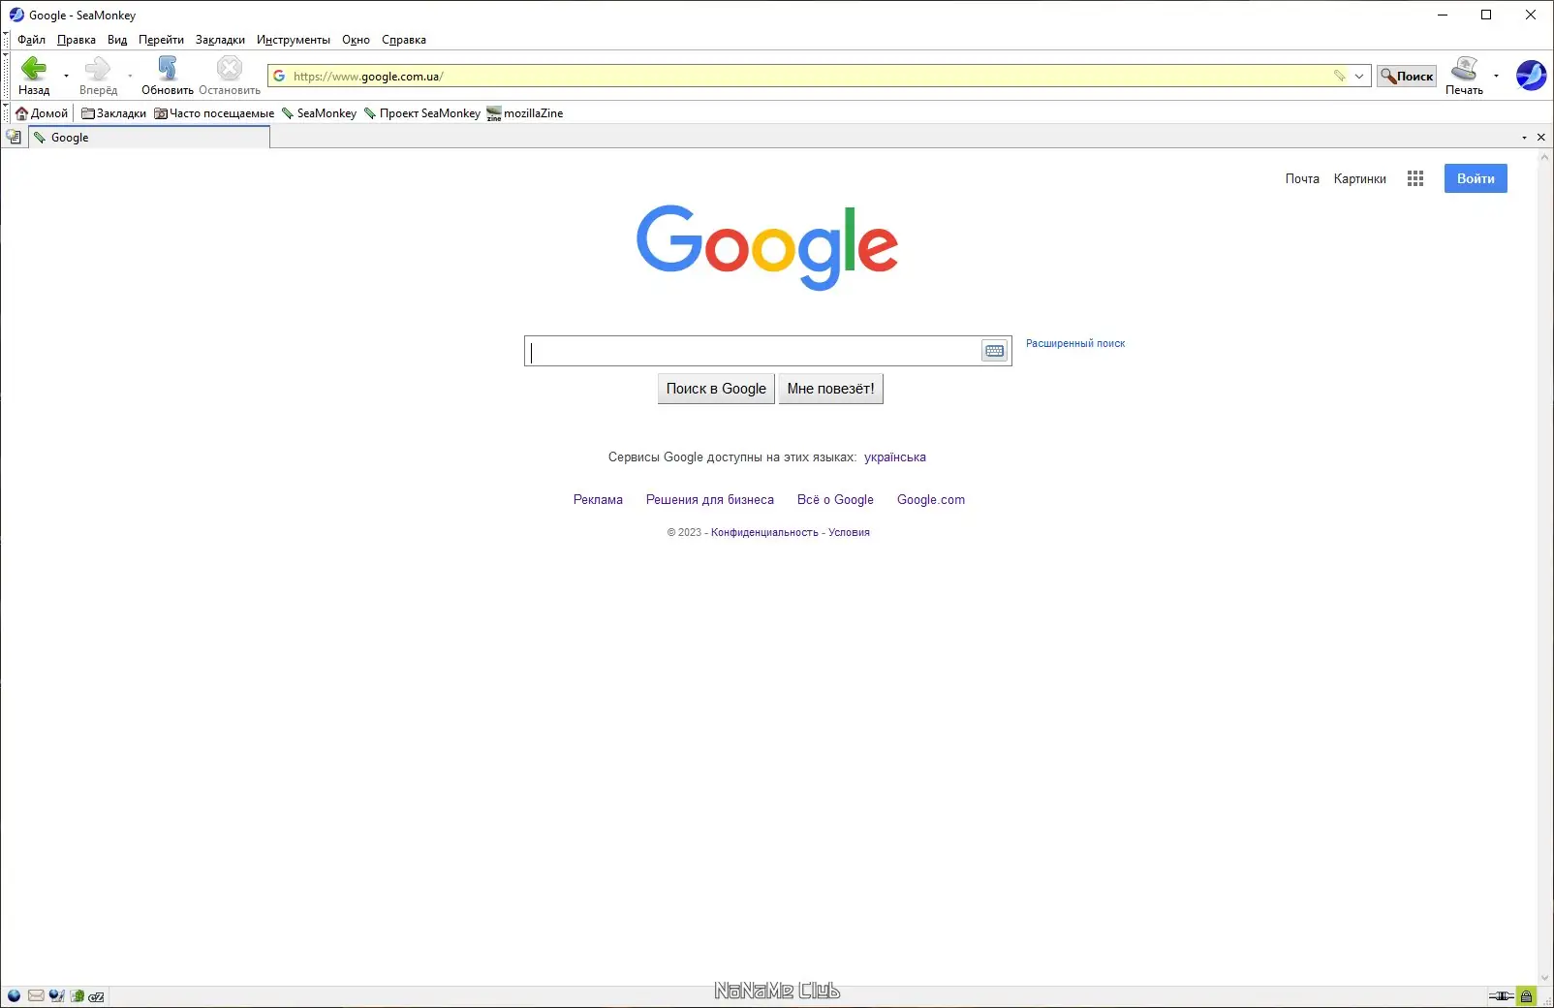Click the Google favicon in address bar
This screenshot has height=1008, width=1554.
point(279,76)
